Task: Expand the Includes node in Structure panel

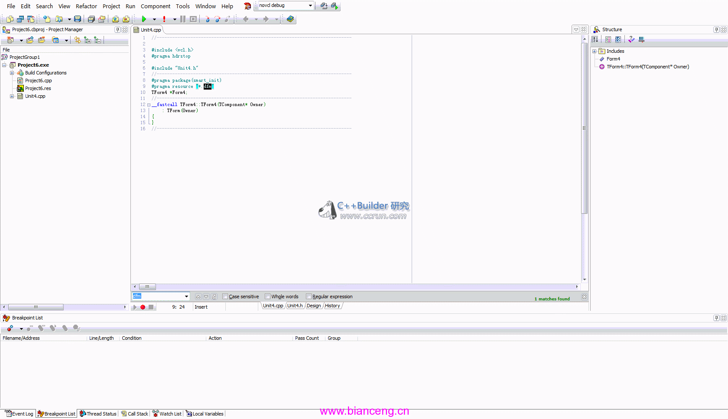Action: tap(595, 51)
